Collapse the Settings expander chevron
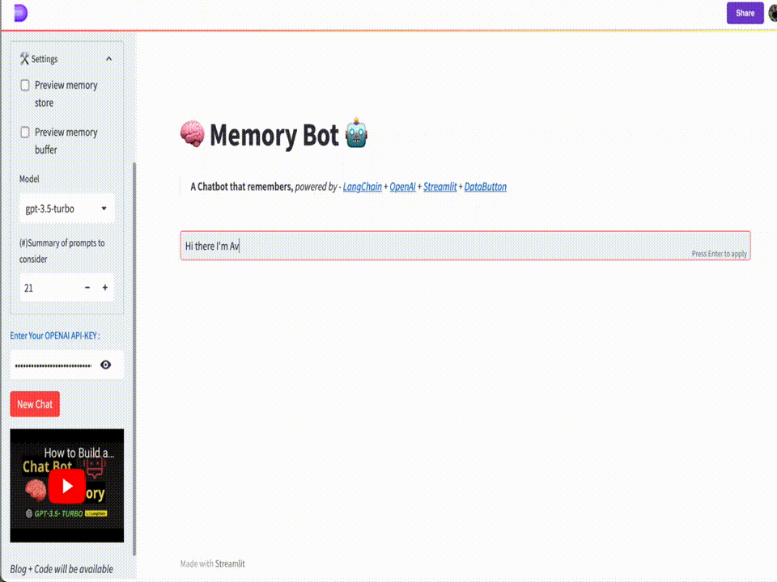 [109, 59]
